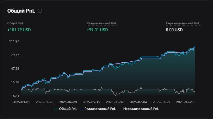Click the 2025-04-20 date on the x-axis
Viewport: 213px width, 119px height.
click(x=68, y=102)
